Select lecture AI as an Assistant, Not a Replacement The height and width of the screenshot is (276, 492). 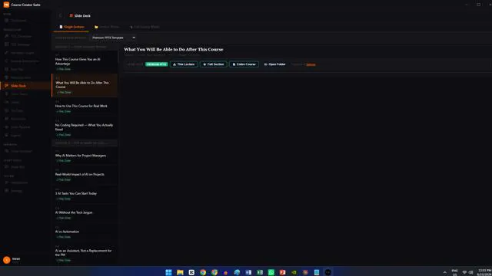click(x=85, y=254)
